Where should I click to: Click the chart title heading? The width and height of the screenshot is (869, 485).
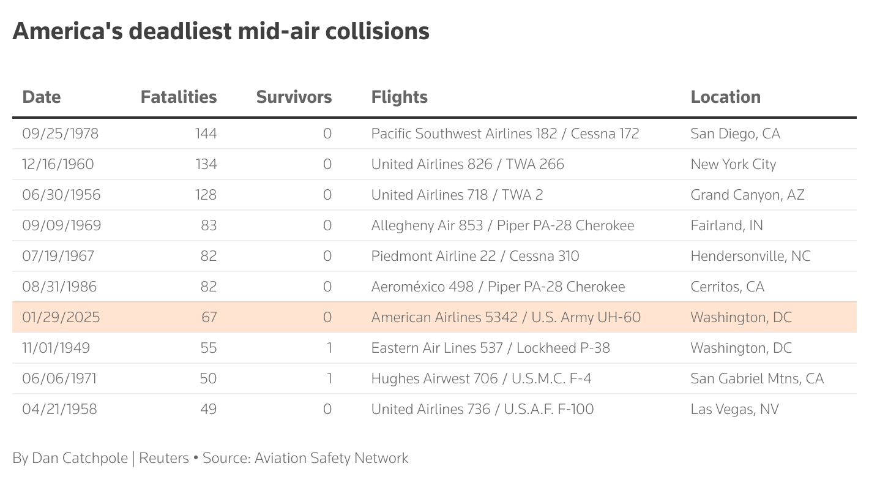pos(221,31)
